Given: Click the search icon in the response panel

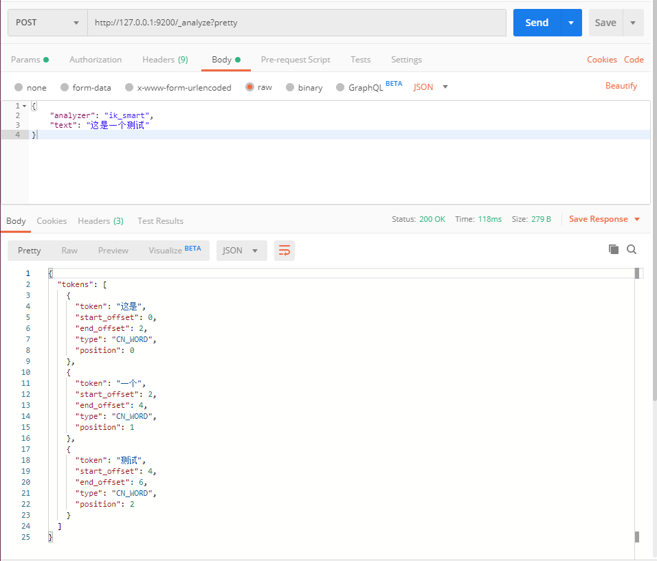Looking at the screenshot, I should (x=631, y=249).
